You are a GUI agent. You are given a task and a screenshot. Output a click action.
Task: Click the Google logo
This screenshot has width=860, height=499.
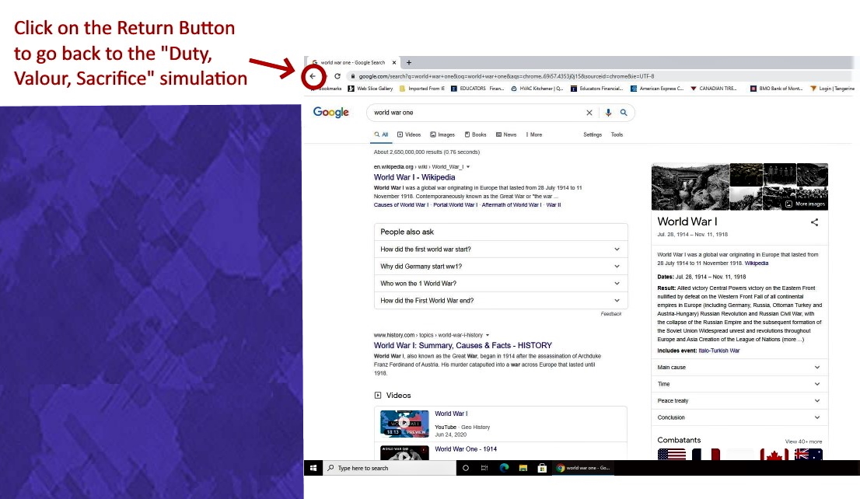pyautogui.click(x=330, y=113)
